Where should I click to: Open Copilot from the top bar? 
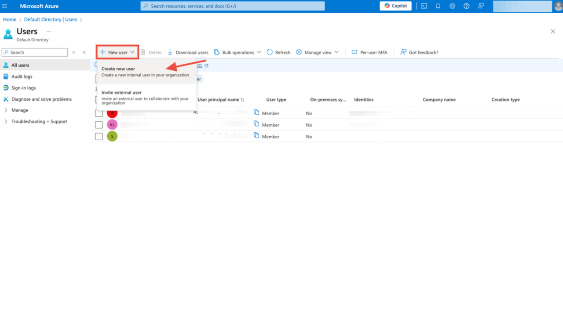coord(395,6)
